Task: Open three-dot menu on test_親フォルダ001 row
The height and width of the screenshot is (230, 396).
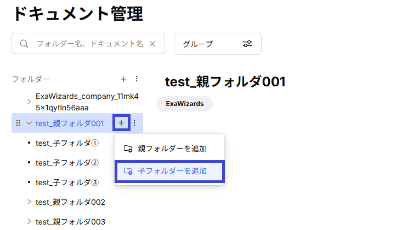Action: pyautogui.click(x=134, y=123)
